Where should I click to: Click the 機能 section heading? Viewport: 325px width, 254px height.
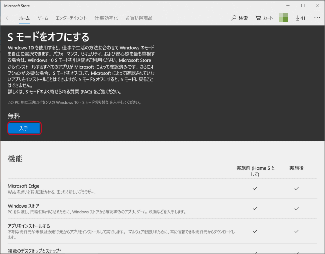tap(15, 158)
